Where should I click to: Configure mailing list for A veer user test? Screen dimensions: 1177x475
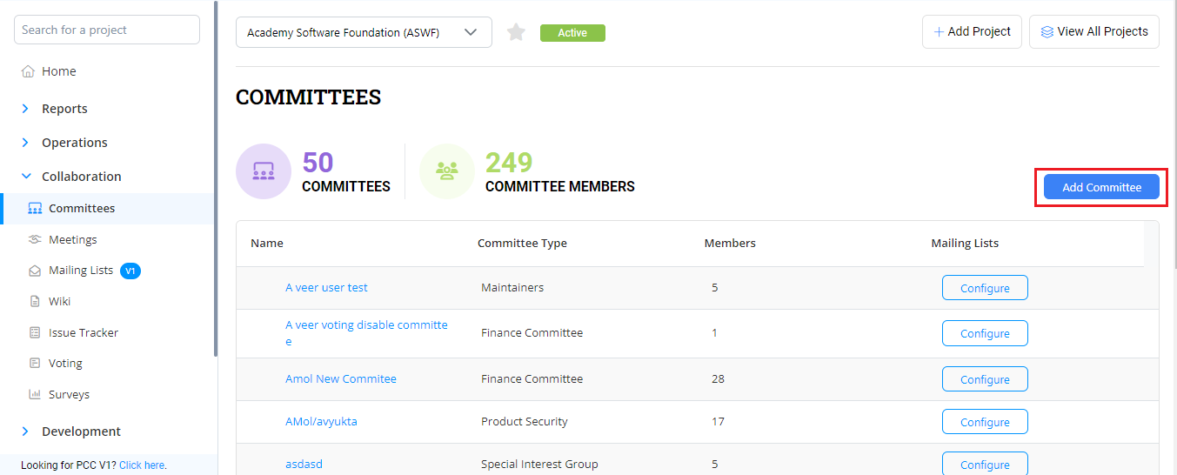[x=985, y=288]
